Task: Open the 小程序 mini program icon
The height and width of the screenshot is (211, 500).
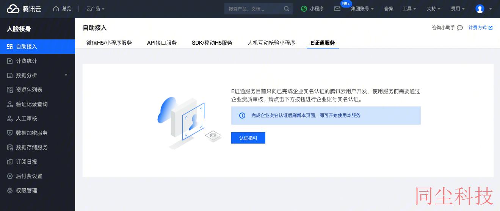Action: (x=304, y=9)
